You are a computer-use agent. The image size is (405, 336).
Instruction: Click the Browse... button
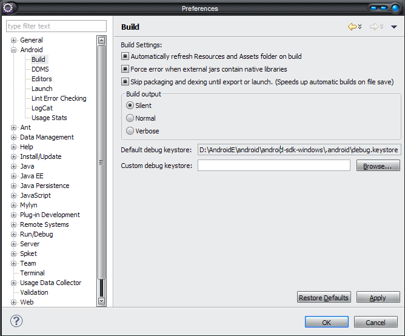378,166
